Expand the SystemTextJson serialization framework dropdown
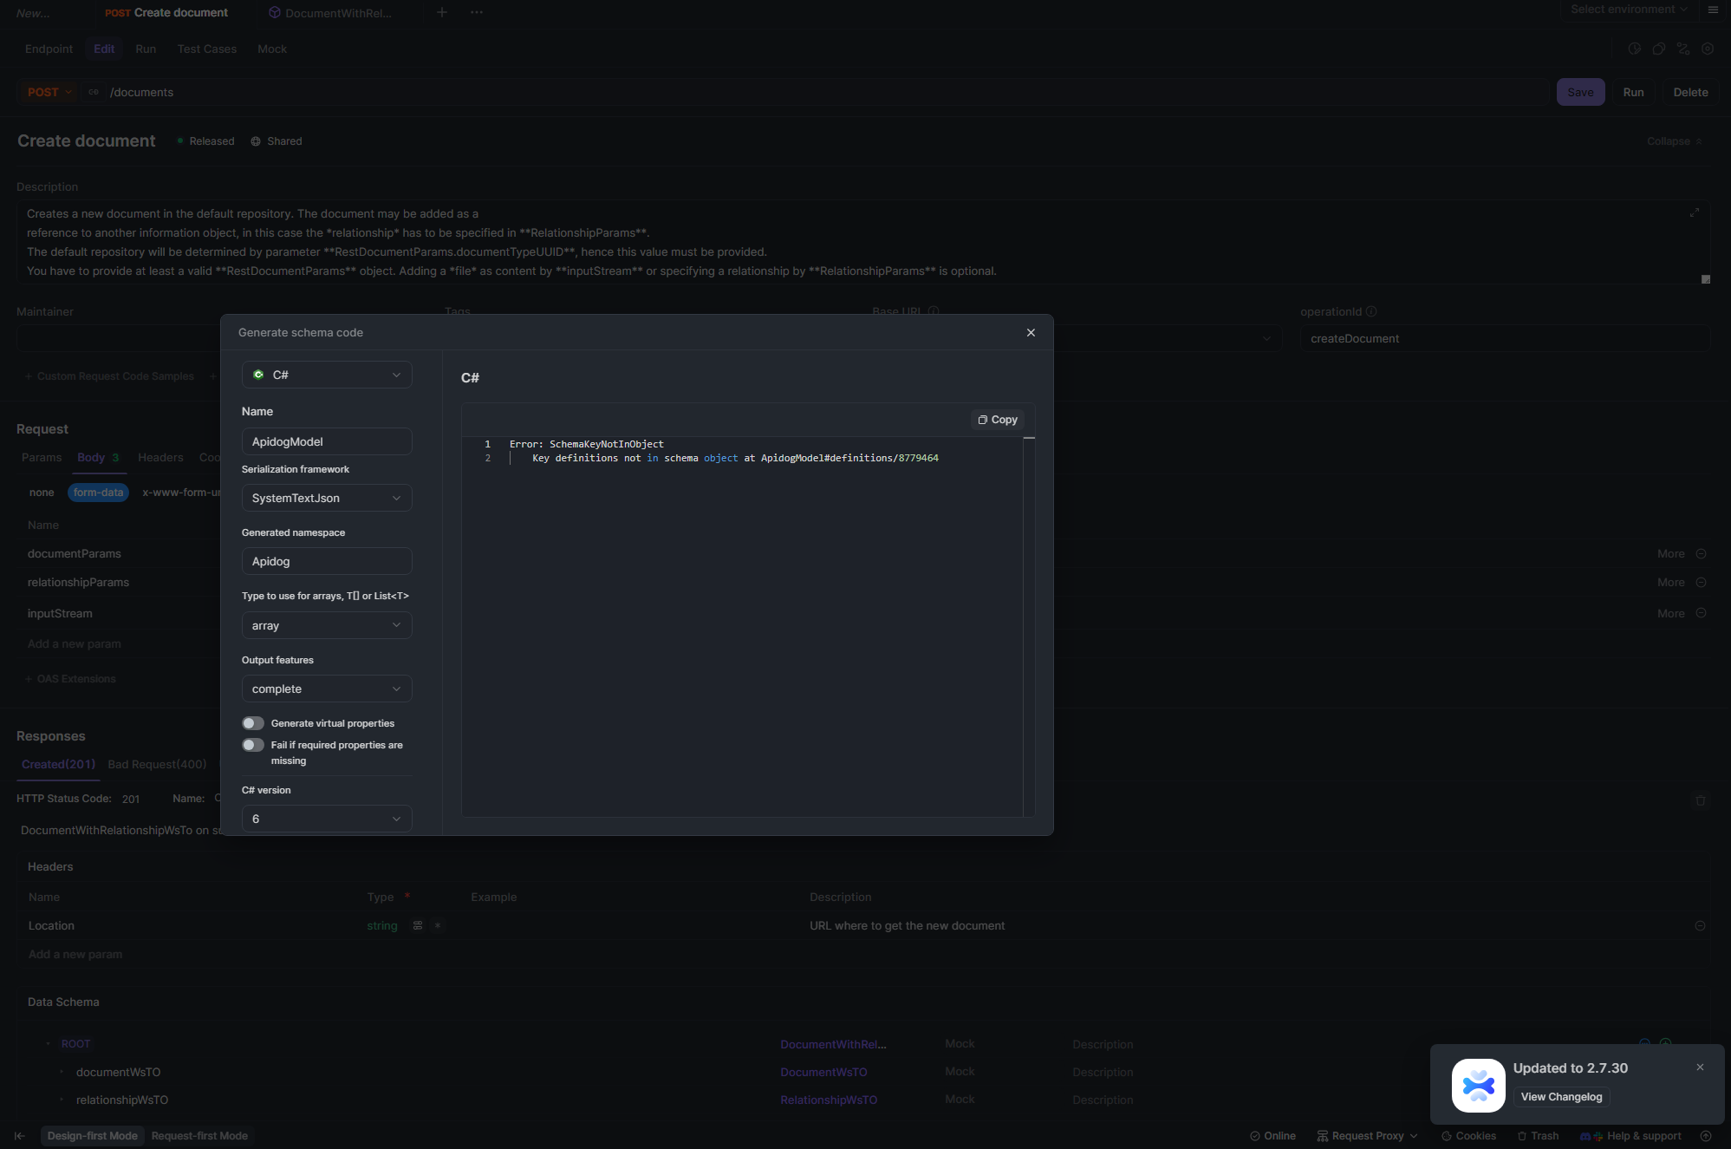 327,498
